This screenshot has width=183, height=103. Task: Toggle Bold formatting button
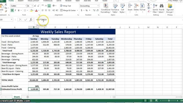pyautogui.click(x=12, y=10)
